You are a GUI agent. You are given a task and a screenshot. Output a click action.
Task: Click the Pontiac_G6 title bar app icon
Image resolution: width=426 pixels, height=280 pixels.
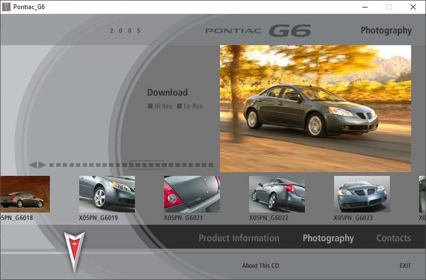click(6, 7)
